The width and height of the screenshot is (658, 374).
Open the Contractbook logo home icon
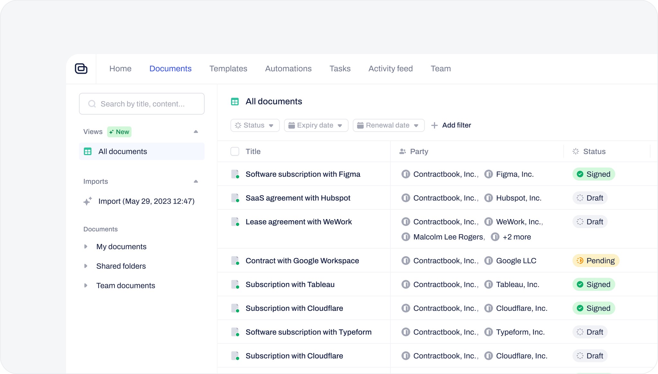[x=81, y=68]
